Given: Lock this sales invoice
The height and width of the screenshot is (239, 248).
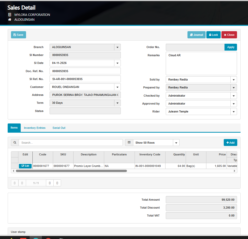Looking at the screenshot, I should pyautogui.click(x=213, y=35).
